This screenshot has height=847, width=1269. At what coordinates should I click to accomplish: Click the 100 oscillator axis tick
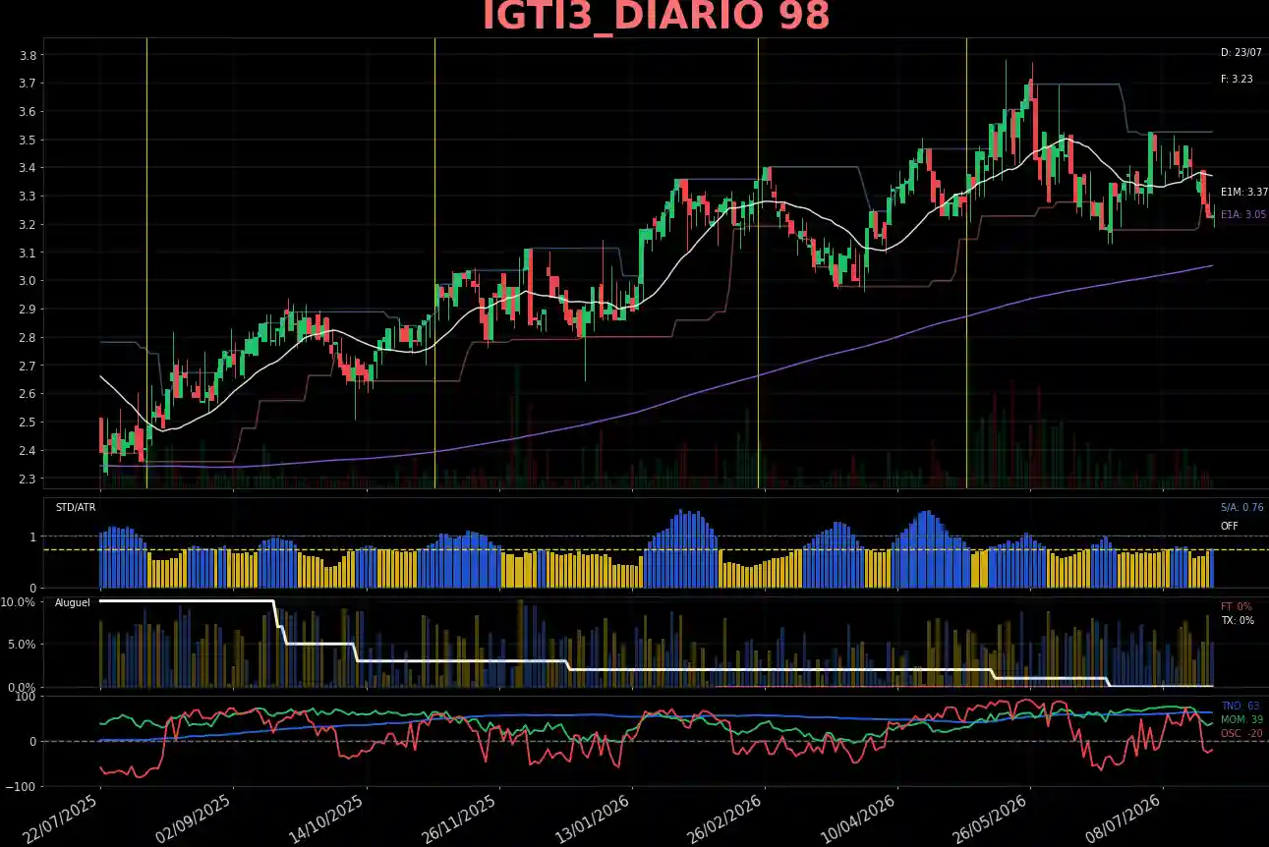coord(27,697)
